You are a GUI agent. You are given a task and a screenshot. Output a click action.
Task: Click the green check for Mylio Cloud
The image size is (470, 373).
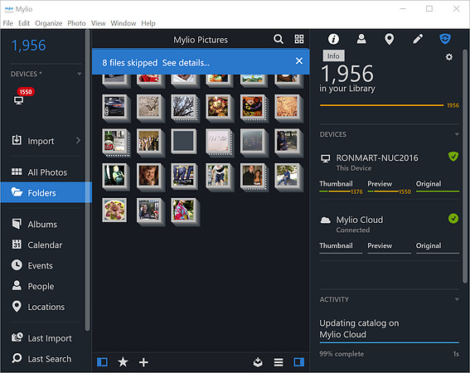point(453,219)
